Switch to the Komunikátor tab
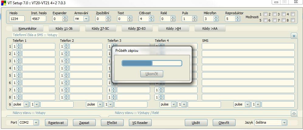The width and height of the screenshot is (303, 130). tap(27, 29)
